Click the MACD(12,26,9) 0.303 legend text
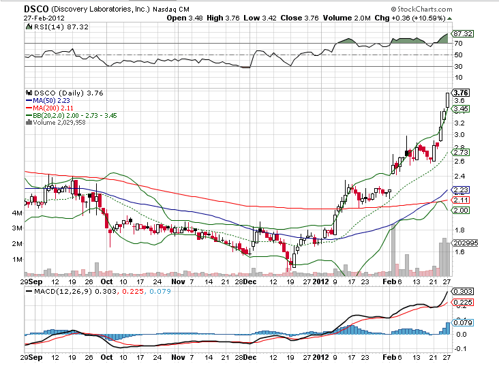This screenshot has width=499, height=366. (76, 291)
